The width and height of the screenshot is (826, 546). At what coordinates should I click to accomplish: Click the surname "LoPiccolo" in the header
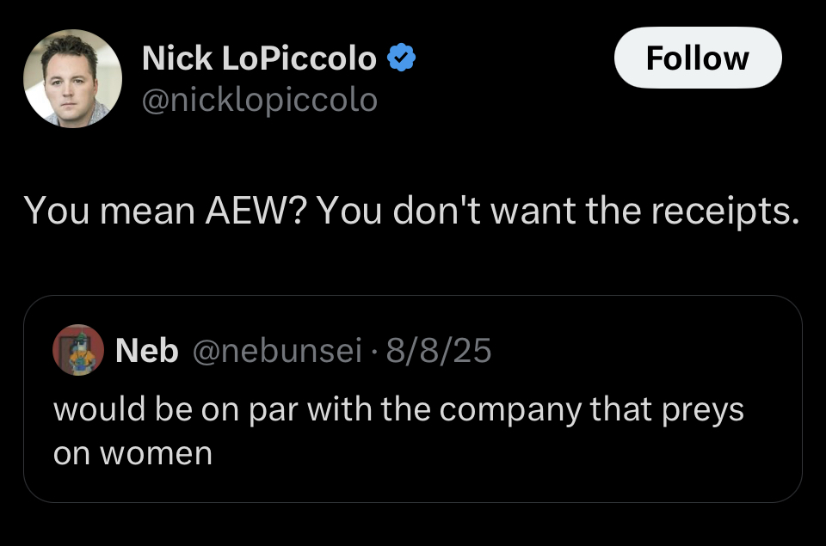(x=299, y=58)
